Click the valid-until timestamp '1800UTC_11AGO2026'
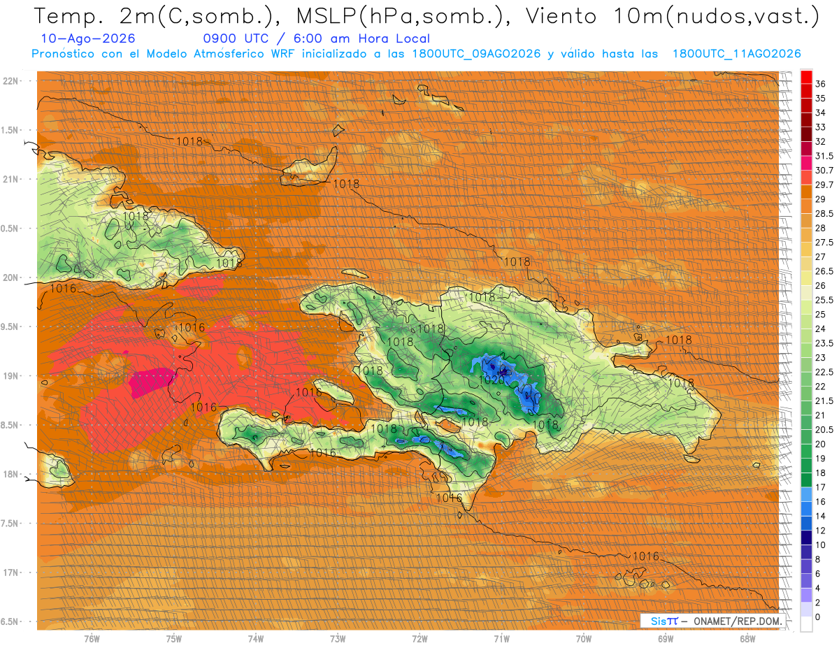The height and width of the screenshot is (648, 839). click(x=736, y=54)
